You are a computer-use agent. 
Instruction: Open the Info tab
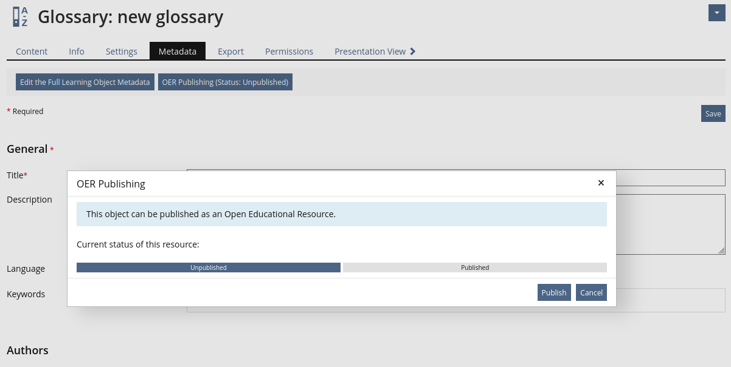77,52
